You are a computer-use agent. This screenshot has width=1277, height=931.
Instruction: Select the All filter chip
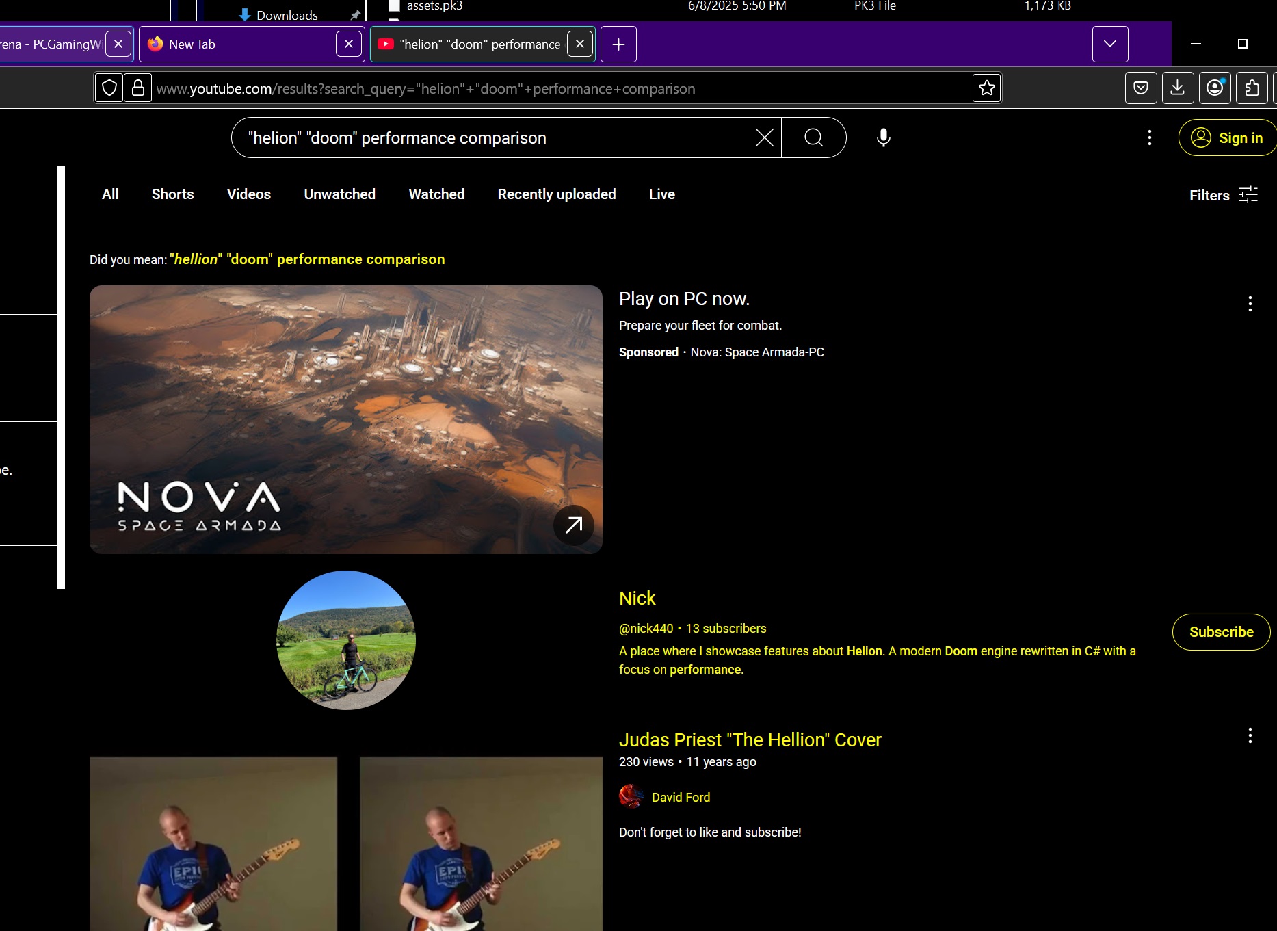(x=110, y=194)
